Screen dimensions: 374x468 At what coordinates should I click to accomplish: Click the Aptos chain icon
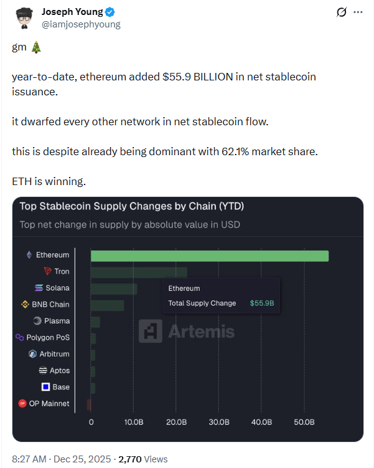point(43,371)
